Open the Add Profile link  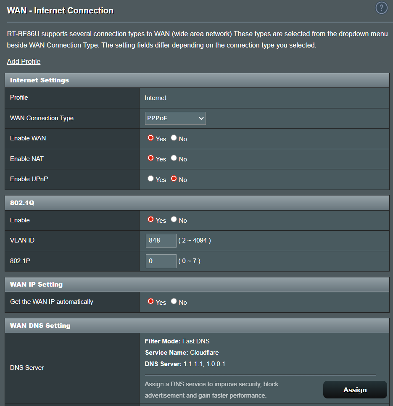[x=24, y=61]
